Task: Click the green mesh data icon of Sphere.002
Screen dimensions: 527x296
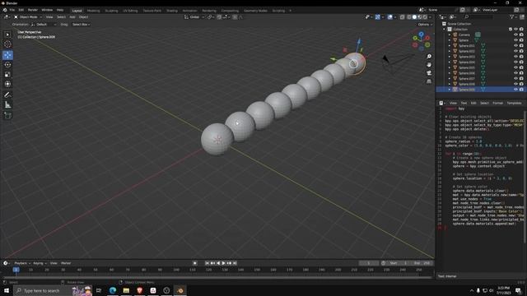Action: [x=483, y=51]
